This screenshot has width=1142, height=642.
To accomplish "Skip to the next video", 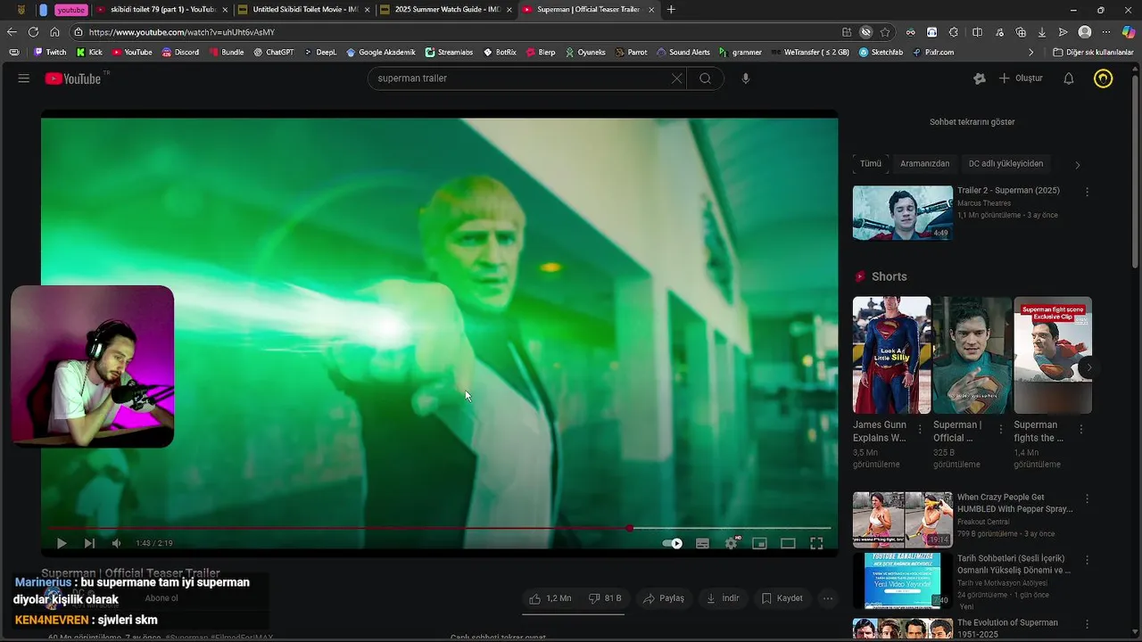I will point(89,543).
